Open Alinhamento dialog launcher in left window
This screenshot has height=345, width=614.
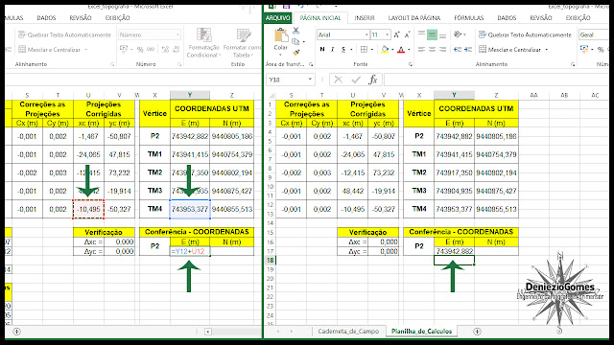[112, 64]
